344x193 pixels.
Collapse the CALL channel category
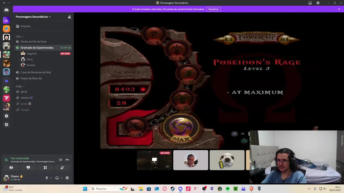coord(20,36)
